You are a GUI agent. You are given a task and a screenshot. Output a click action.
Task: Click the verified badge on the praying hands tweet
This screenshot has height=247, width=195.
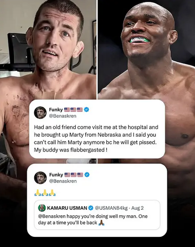click(87, 175)
